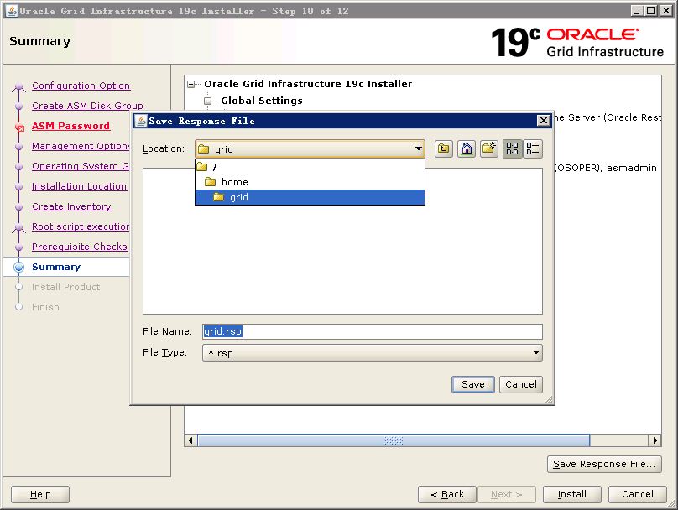The image size is (678, 510).
Task: Go to Installation Location step
Action: pyautogui.click(x=79, y=186)
